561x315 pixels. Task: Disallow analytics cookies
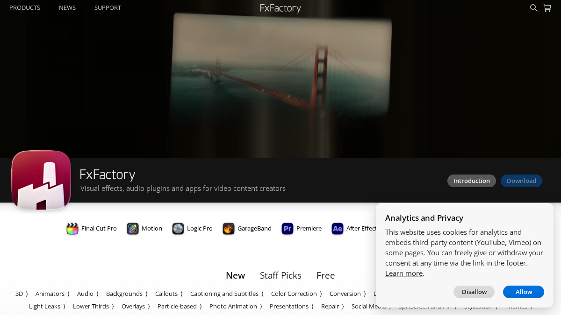pyautogui.click(x=474, y=292)
